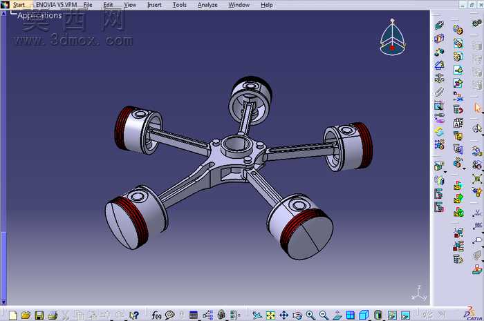
Task: Insert a new Product
Action: pyautogui.click(x=458, y=43)
